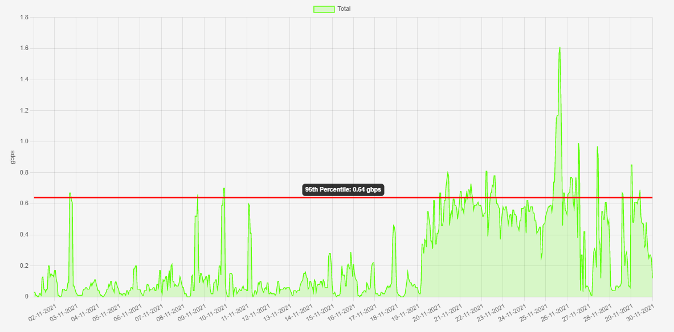674x332 pixels.
Task: Click the green Total legend color box
Action: [x=324, y=9]
